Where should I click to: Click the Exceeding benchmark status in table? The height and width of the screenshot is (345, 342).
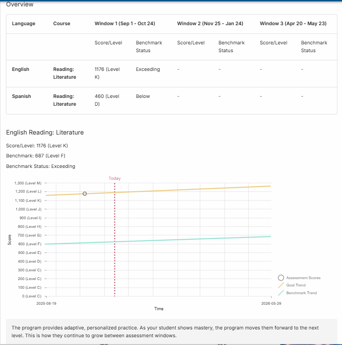click(x=148, y=70)
